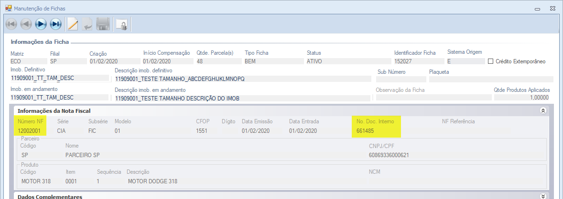Go to the next record
The image size is (563, 199).
pyautogui.click(x=41, y=24)
